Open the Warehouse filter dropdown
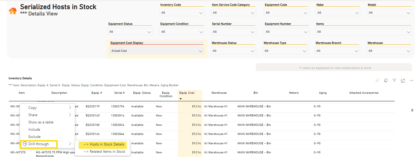This screenshot has height=157, width=415. pyautogui.click(x=390, y=51)
